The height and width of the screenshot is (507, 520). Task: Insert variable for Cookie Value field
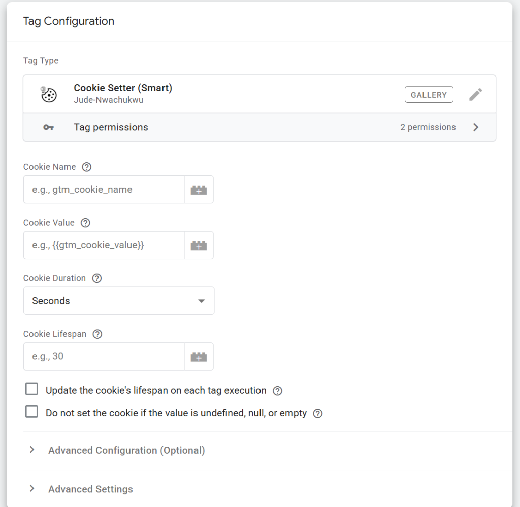click(199, 245)
